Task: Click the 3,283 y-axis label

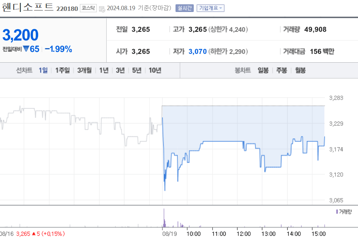Action: tap(336, 98)
